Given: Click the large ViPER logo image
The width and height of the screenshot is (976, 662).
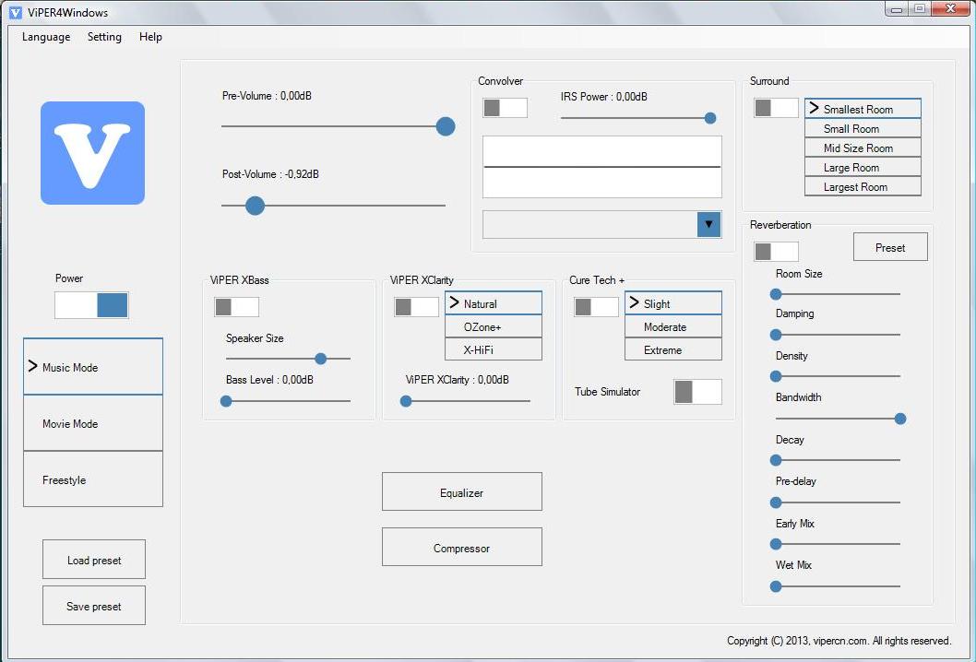Looking at the screenshot, I should [x=92, y=153].
